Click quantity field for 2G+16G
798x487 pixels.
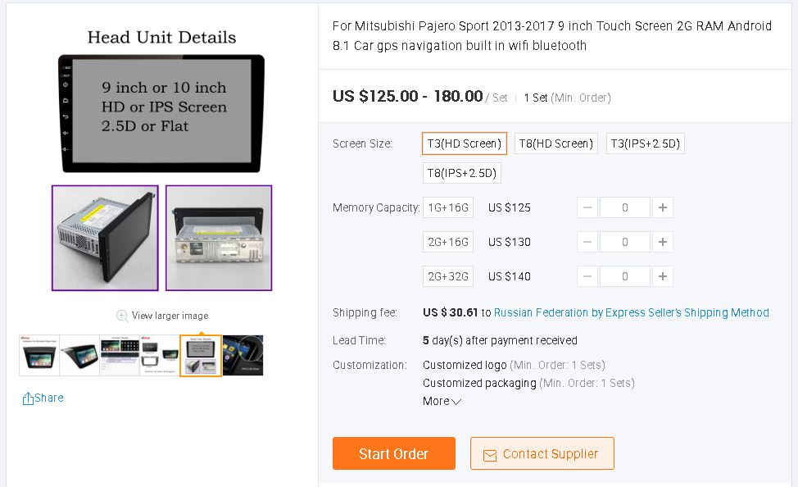(624, 242)
